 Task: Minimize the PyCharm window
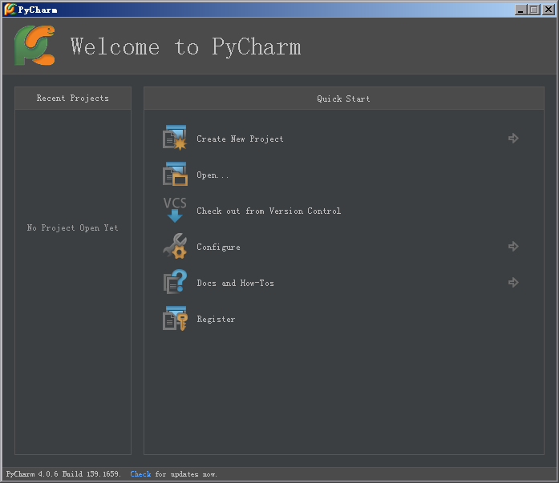pos(521,10)
